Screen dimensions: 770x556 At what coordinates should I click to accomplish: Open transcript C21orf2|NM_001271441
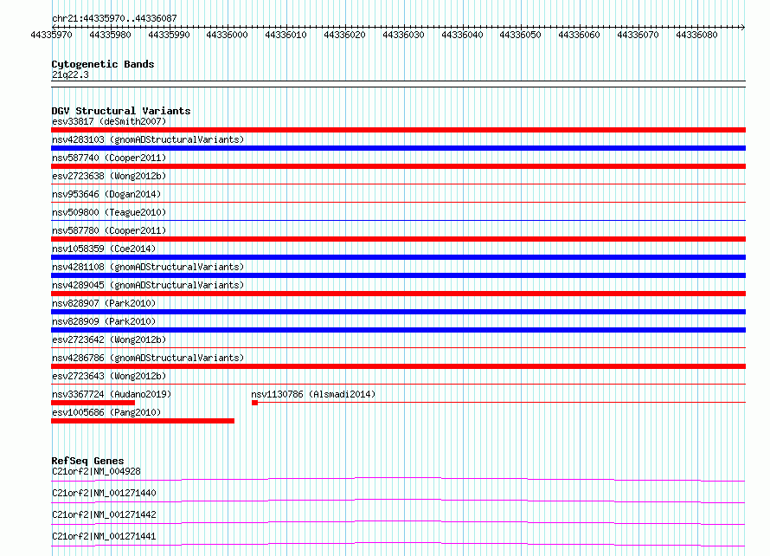click(x=104, y=536)
